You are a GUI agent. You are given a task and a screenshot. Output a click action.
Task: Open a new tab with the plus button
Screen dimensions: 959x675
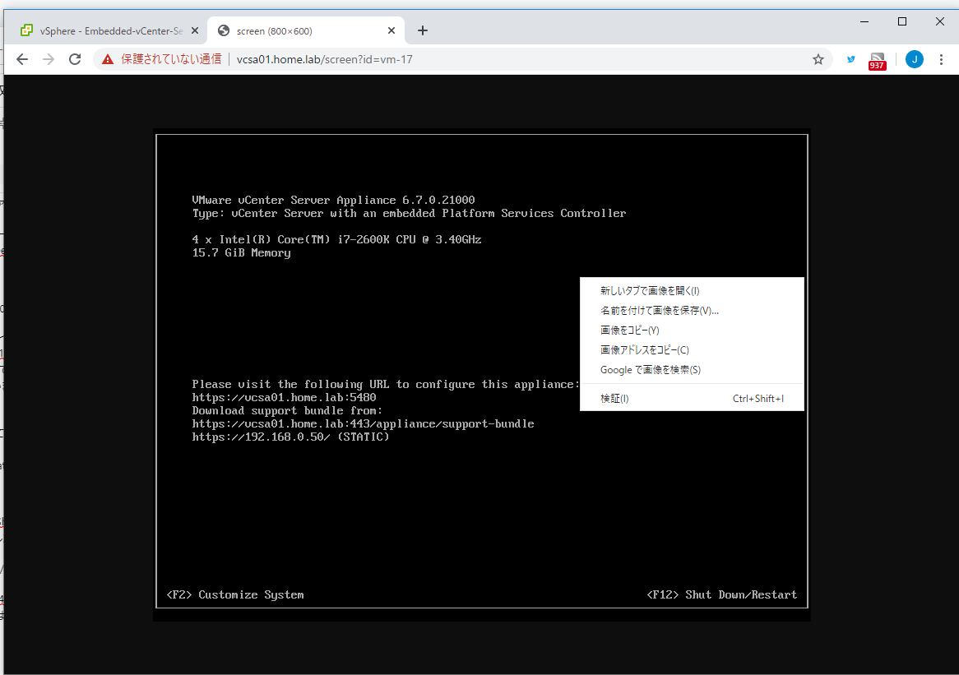(x=423, y=30)
